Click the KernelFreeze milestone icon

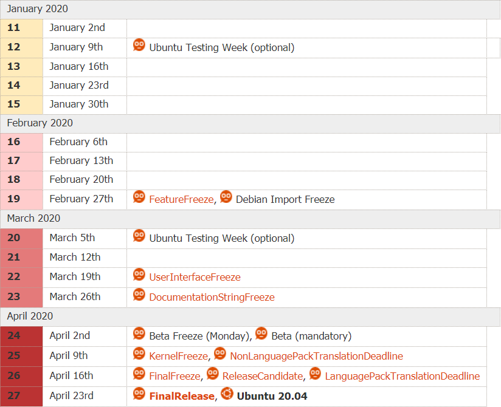(139, 354)
